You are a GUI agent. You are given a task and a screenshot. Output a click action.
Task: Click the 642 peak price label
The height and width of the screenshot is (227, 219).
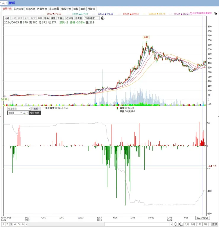click(146, 37)
